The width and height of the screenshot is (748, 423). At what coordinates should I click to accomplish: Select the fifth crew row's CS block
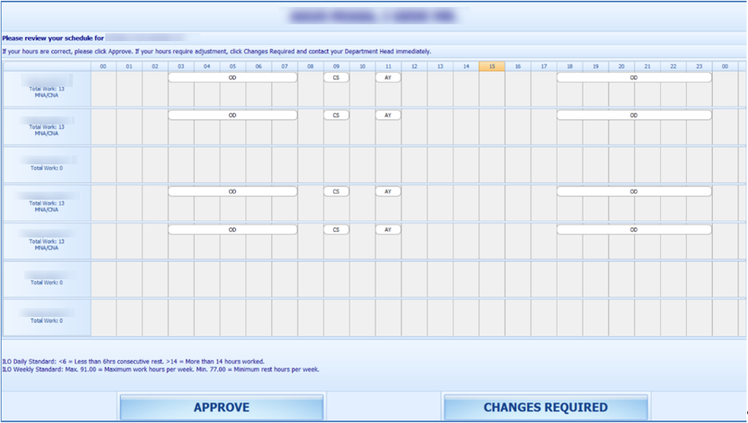336,229
